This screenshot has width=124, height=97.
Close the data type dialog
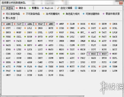coord(121,3)
